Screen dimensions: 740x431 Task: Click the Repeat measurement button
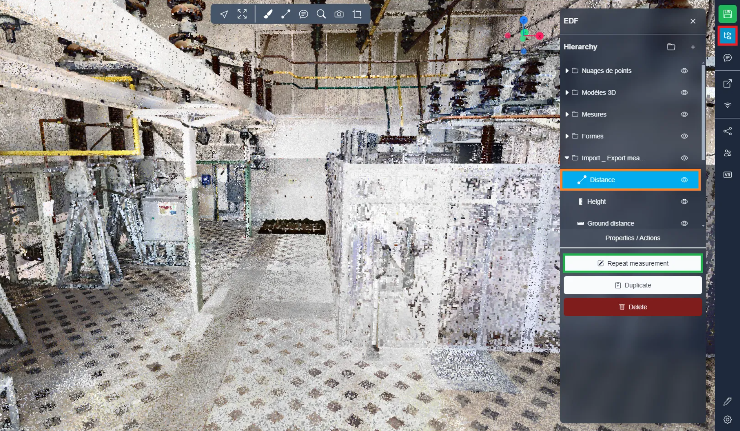click(633, 263)
